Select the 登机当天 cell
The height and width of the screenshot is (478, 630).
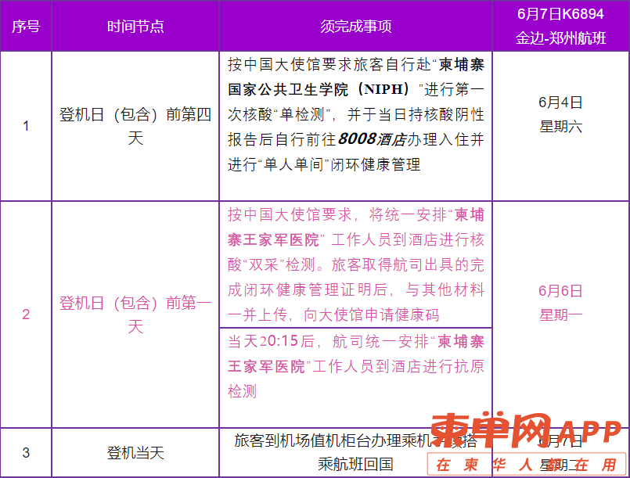click(135, 453)
